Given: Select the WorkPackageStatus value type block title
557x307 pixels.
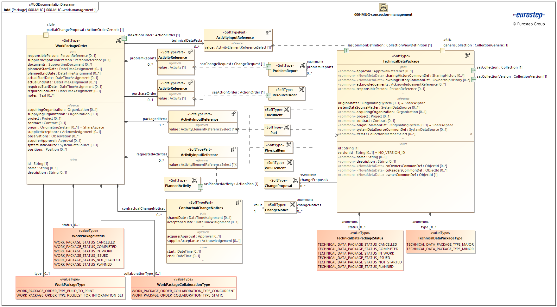Looking at the screenshot, I should pos(88,236).
